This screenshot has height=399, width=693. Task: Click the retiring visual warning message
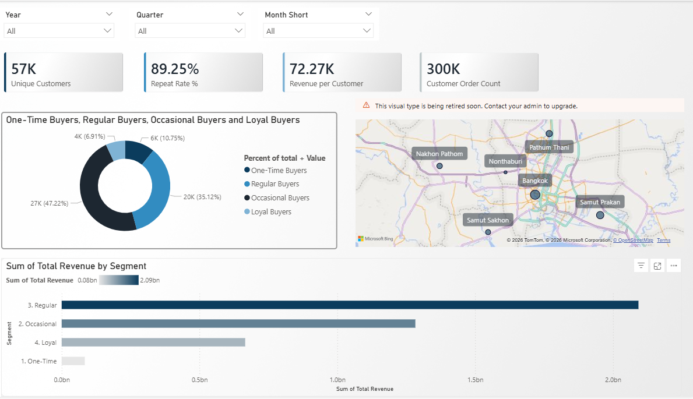476,106
